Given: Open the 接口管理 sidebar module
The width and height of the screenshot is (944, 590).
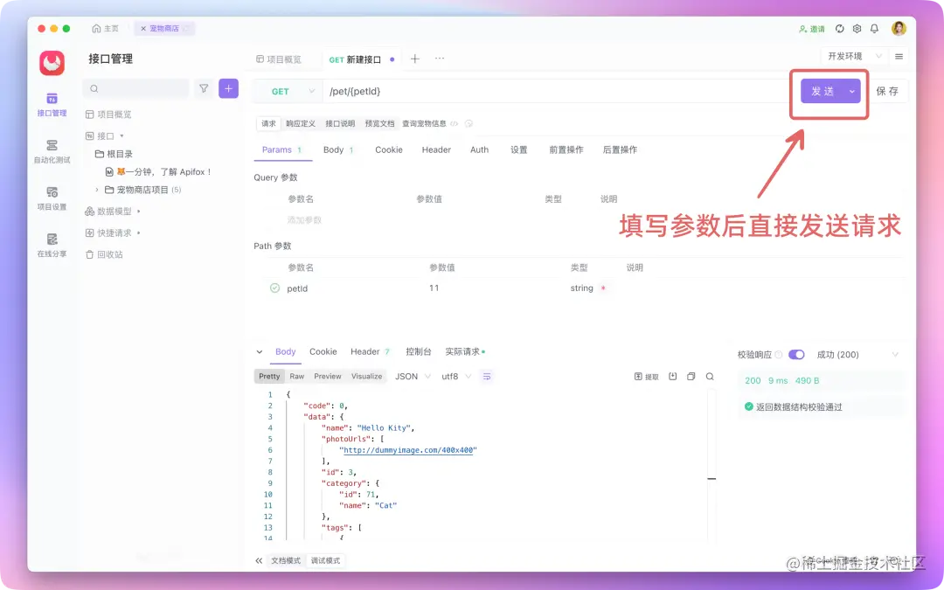Looking at the screenshot, I should pyautogui.click(x=52, y=105).
